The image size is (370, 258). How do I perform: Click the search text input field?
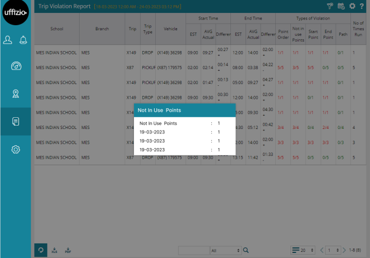pyautogui.click(x=193, y=250)
